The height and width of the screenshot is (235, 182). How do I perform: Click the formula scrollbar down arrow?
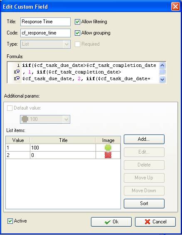[162, 79]
